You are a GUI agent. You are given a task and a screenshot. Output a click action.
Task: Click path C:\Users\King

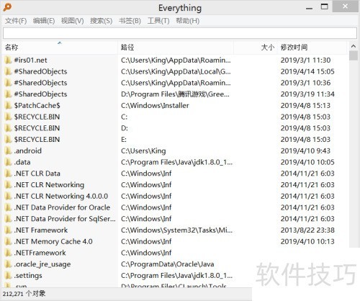tap(143, 150)
